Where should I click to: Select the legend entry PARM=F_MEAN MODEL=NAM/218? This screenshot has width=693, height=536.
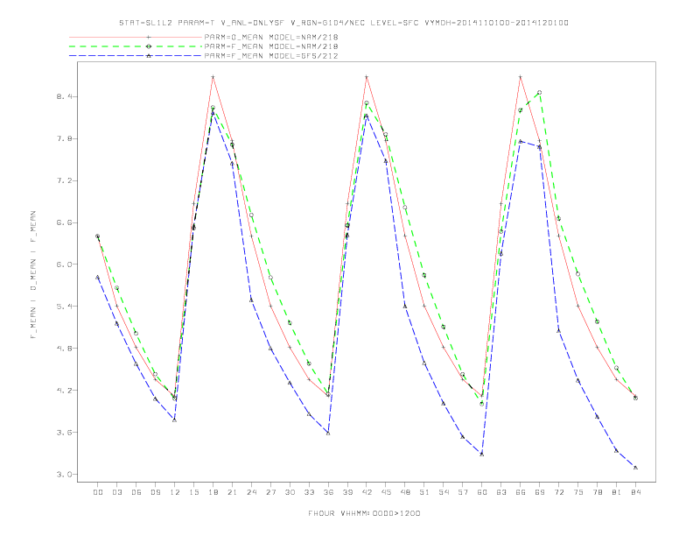(271, 46)
